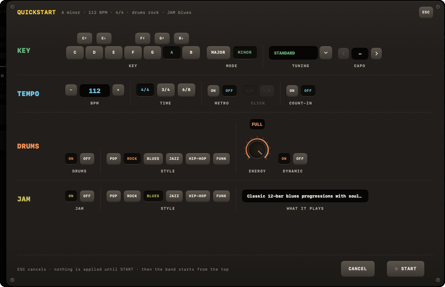Select JAZZ drum style
The height and width of the screenshot is (287, 445).
[174, 159]
